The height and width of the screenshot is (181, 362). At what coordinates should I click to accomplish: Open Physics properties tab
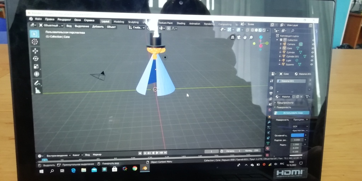click(269, 133)
